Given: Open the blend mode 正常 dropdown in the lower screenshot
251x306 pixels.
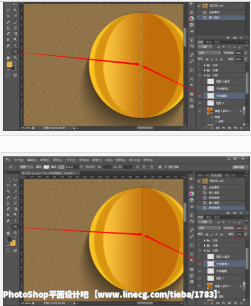Looking at the screenshot, I should (209, 228).
